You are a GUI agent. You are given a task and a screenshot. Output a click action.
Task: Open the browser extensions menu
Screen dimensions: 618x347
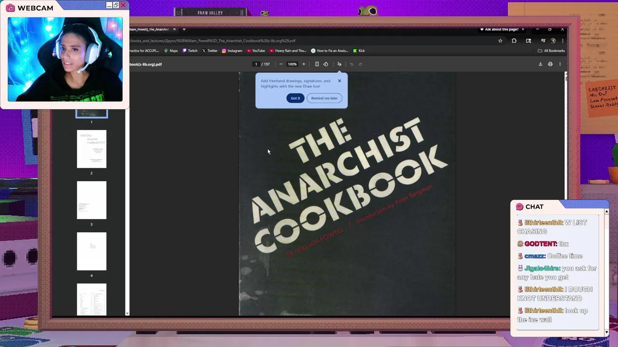click(x=514, y=41)
